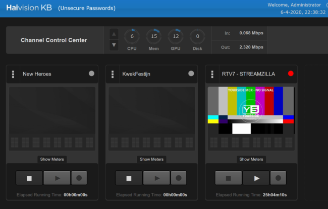Toggle the New Heroes status indicator
328x209 pixels.
[91, 74]
